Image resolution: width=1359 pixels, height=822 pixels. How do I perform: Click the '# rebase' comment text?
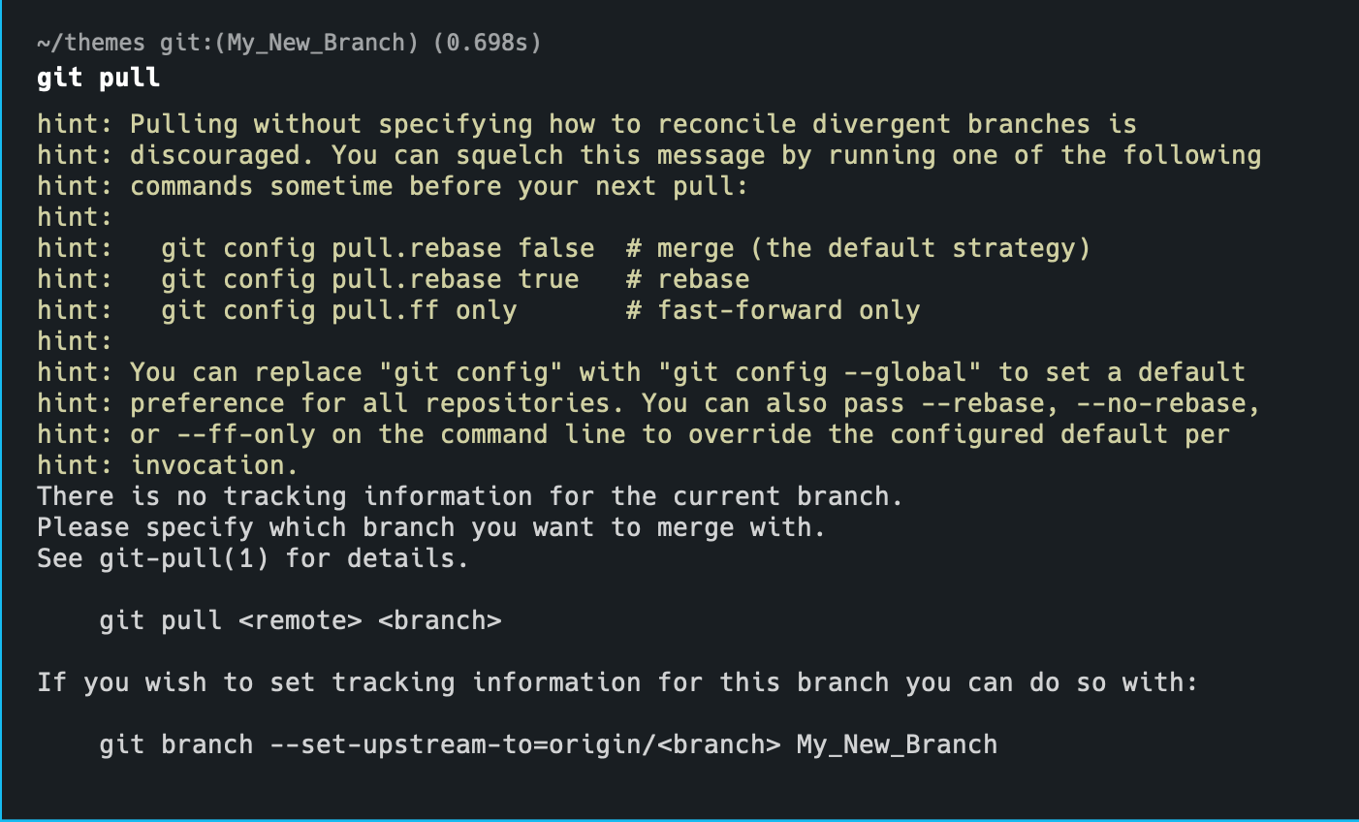point(688,279)
